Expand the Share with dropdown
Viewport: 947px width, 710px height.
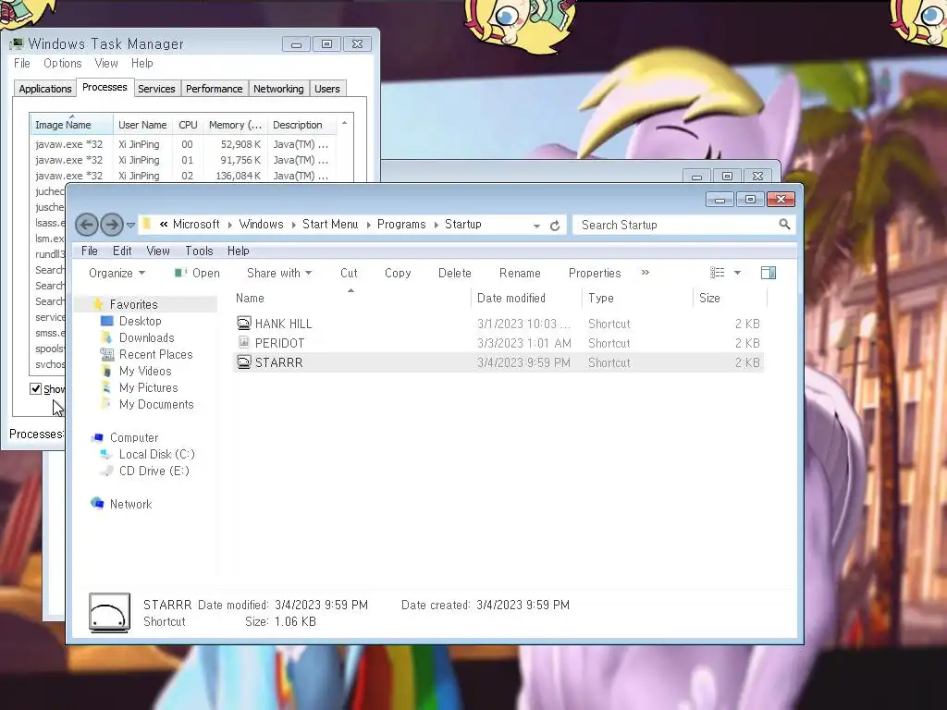(x=279, y=273)
